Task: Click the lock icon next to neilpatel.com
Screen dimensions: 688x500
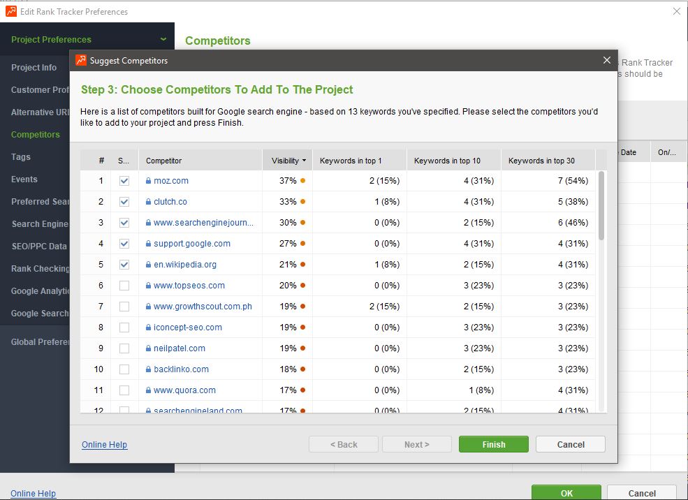Action: [148, 348]
